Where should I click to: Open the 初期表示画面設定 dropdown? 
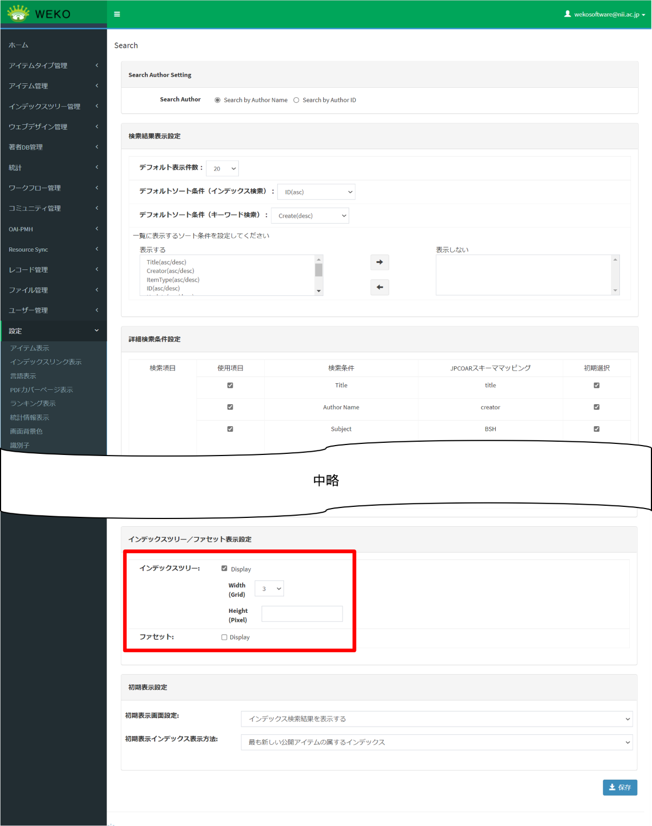pyautogui.click(x=437, y=719)
